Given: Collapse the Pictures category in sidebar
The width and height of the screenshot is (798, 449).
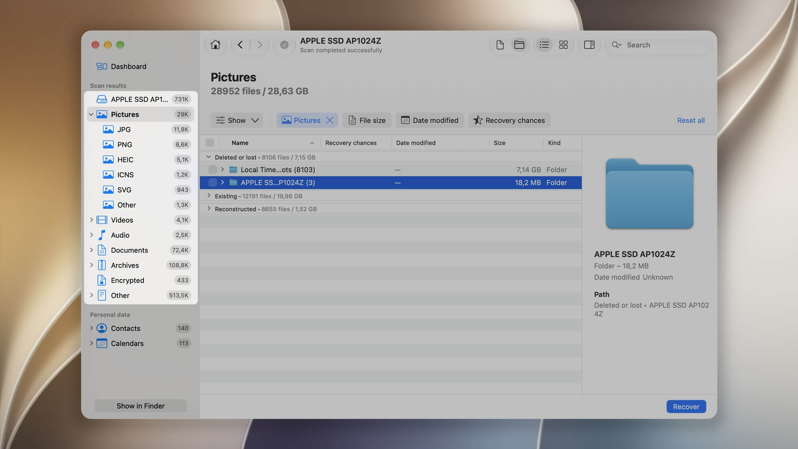Looking at the screenshot, I should pos(91,115).
